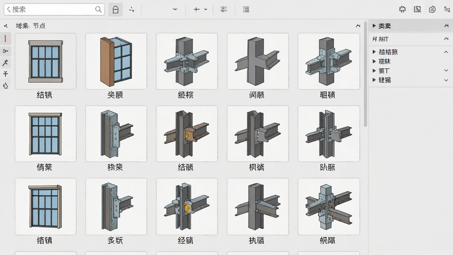This screenshot has width=453, height=255.
Task: Select the last steel joint thumbnail in first row
Action: coord(329,61)
